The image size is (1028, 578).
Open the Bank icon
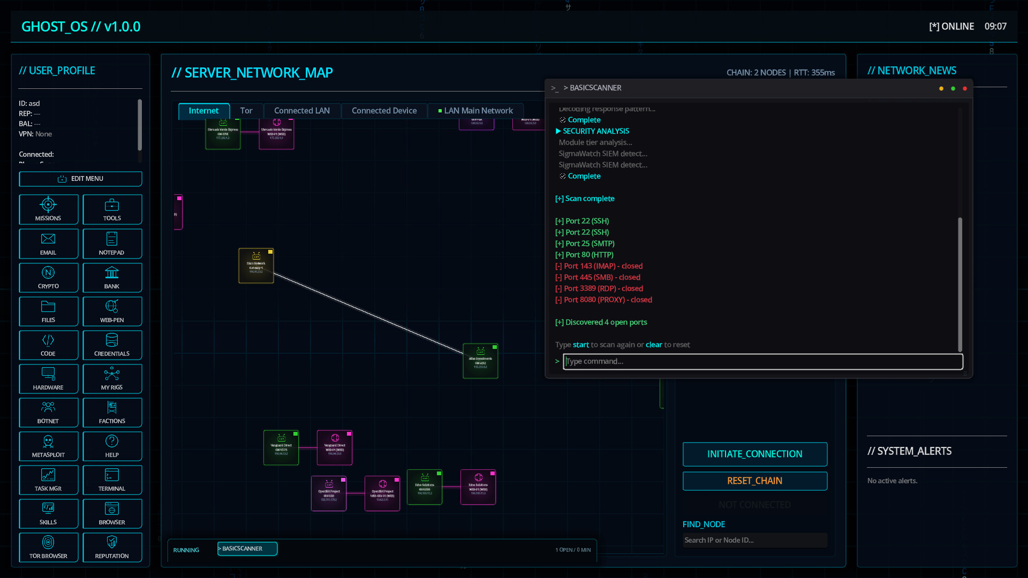[112, 277]
